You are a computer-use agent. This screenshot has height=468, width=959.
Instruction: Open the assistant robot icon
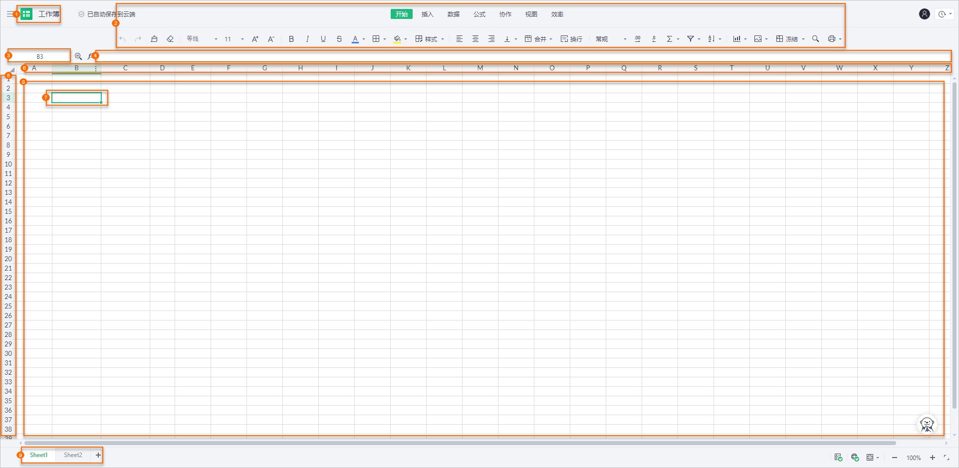pyautogui.click(x=927, y=425)
